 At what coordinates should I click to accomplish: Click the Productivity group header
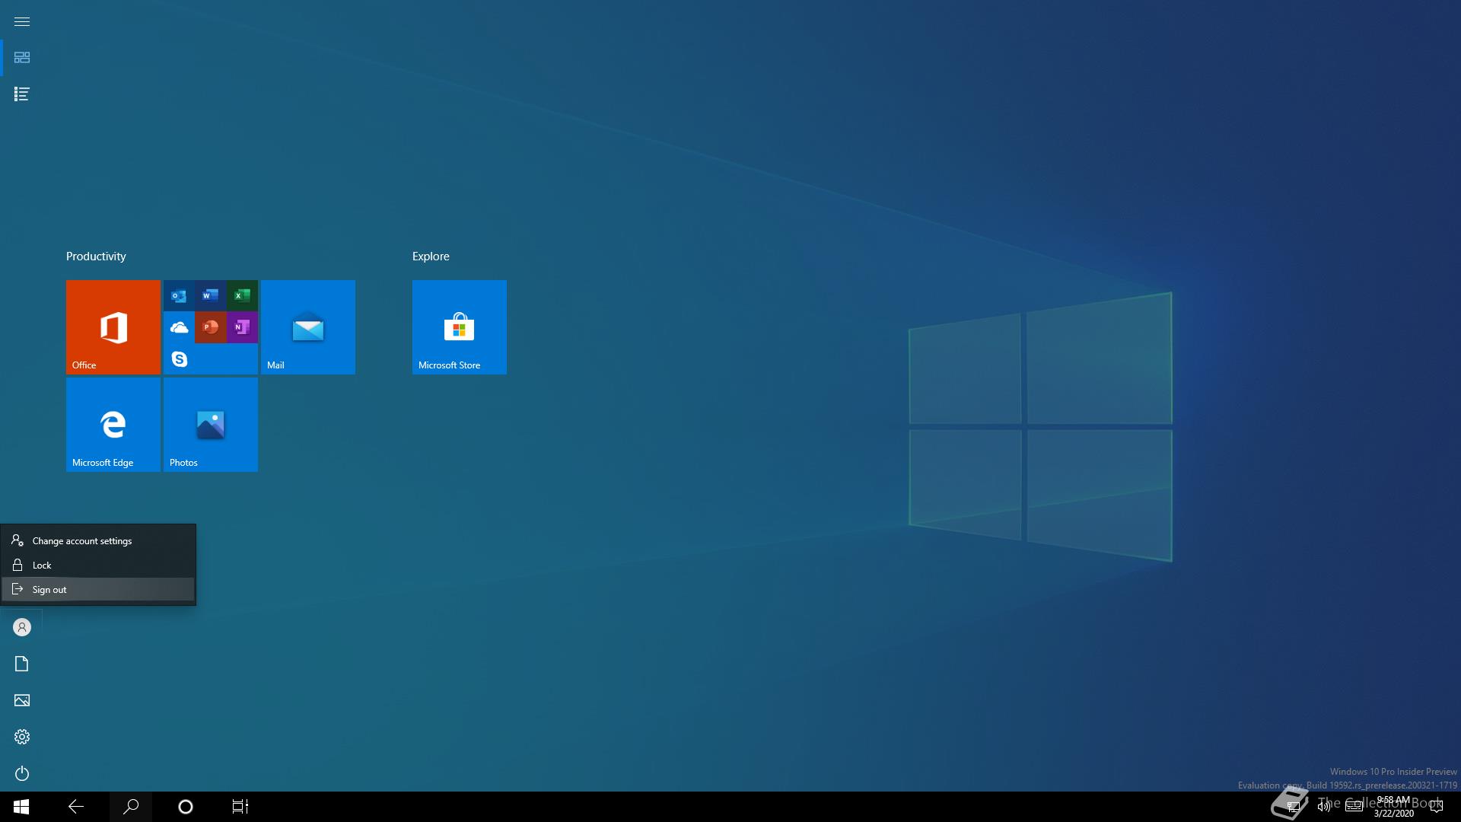[96, 256]
